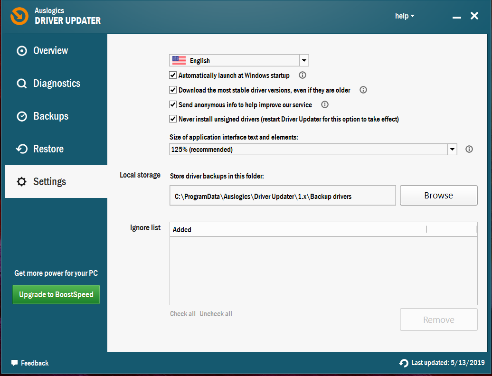
Task: Expand the English language dropdown
Action: pos(304,60)
